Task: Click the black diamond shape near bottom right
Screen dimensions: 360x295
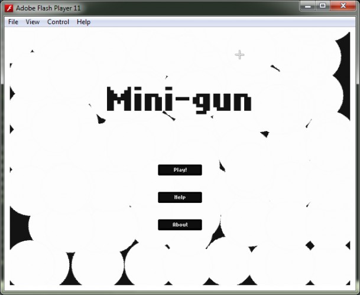Action: point(310,245)
